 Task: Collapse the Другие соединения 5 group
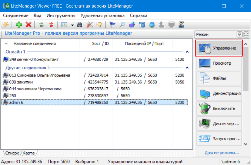pos(187,68)
